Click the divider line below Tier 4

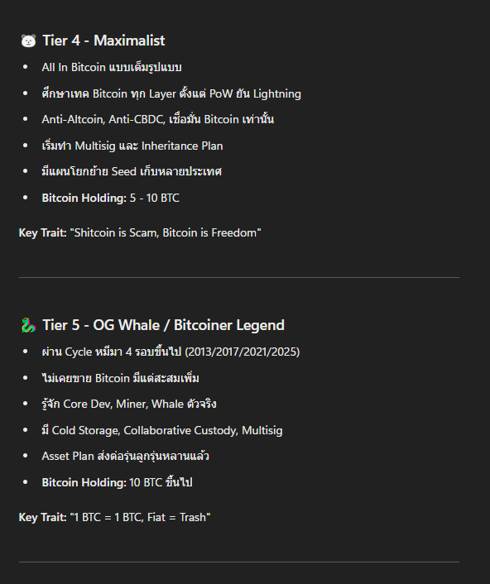tap(239, 277)
